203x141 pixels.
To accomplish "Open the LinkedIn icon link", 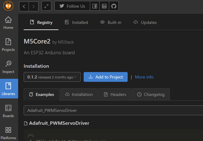I will click(104, 6).
